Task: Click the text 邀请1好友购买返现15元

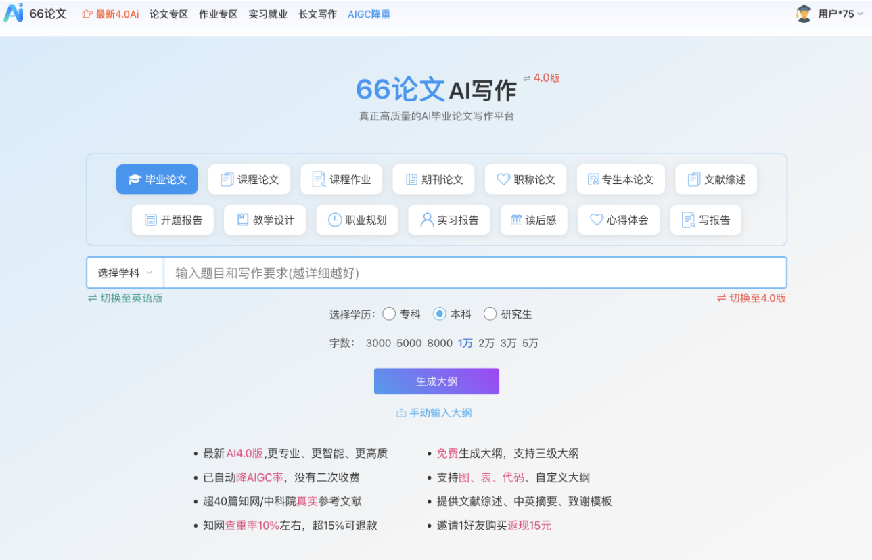Action: point(494,526)
